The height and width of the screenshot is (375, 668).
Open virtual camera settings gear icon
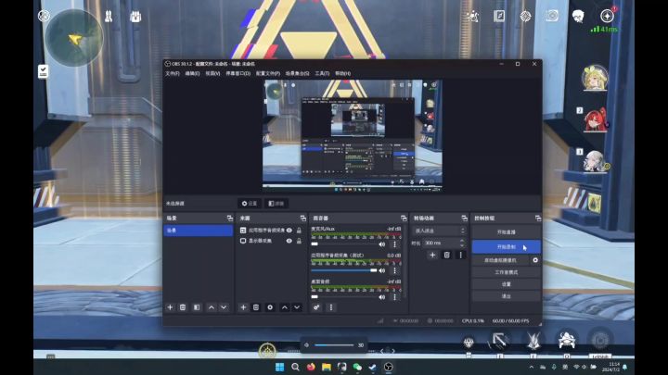(x=535, y=260)
